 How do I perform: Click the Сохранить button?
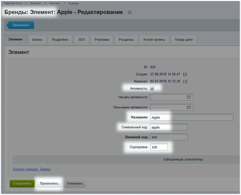coord(22,184)
